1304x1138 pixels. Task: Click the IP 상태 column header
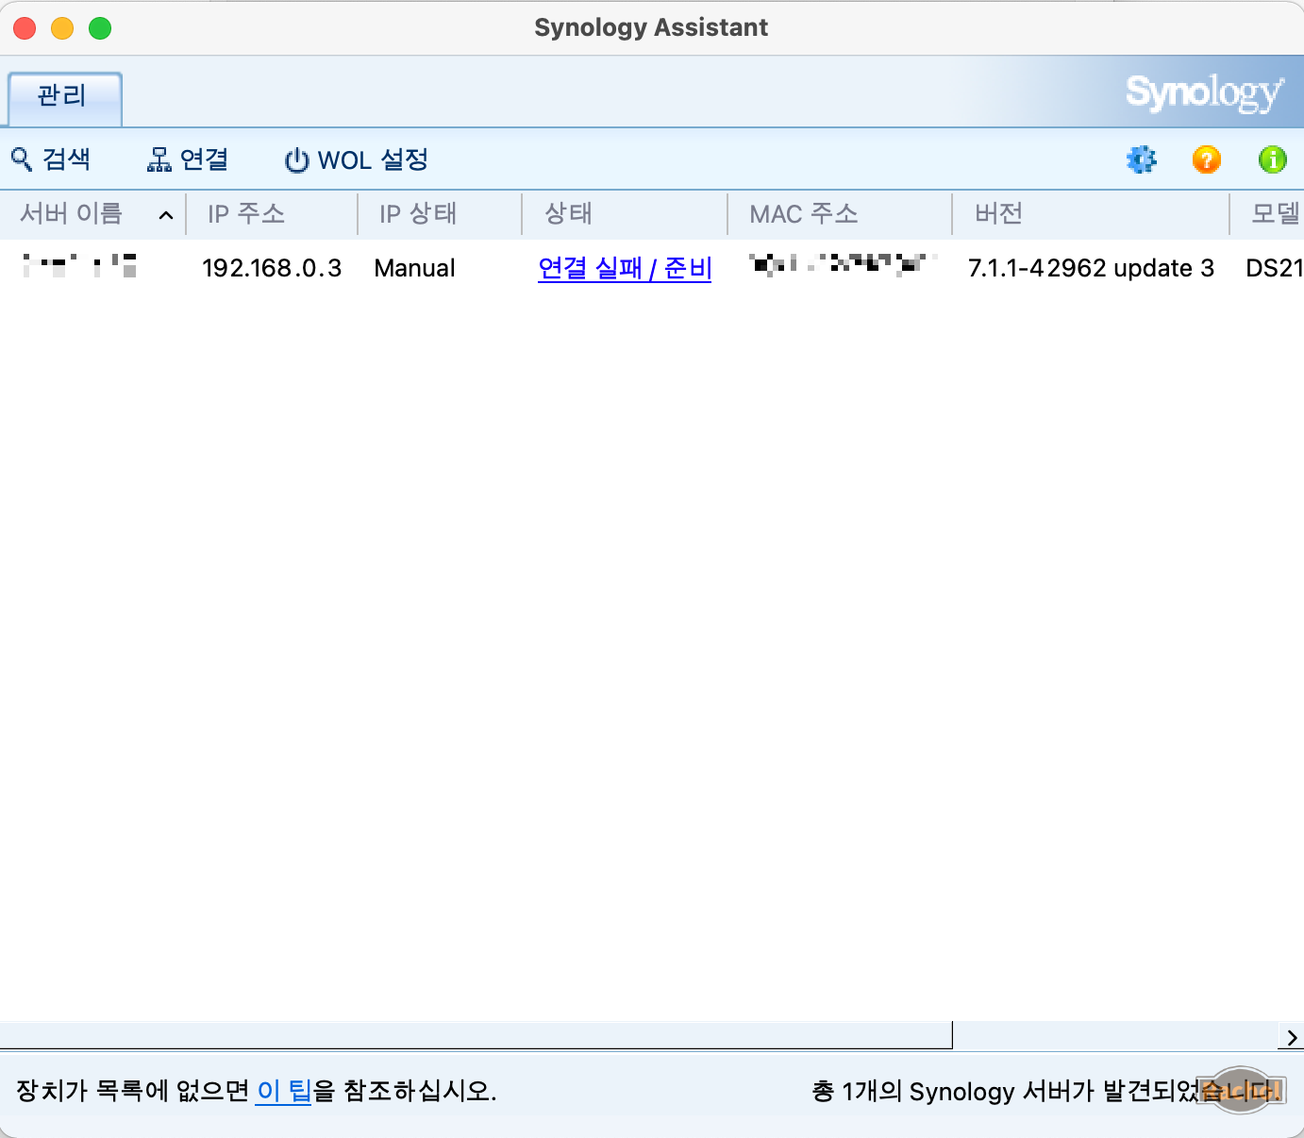(x=440, y=214)
